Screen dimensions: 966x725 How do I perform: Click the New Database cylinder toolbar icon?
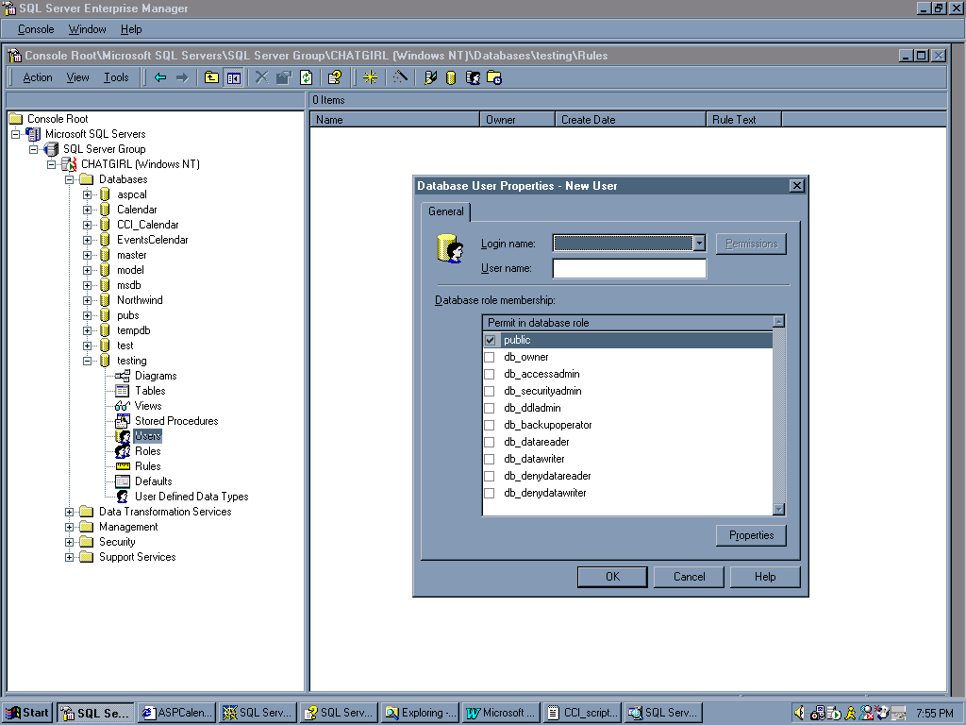451,77
